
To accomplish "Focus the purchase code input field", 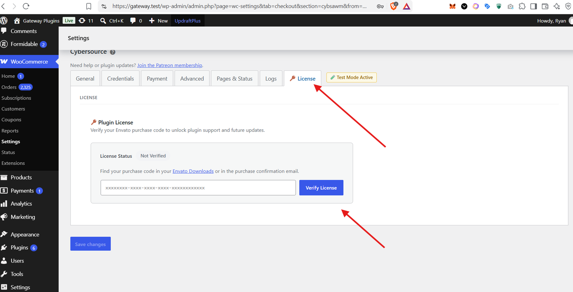I will click(x=198, y=188).
